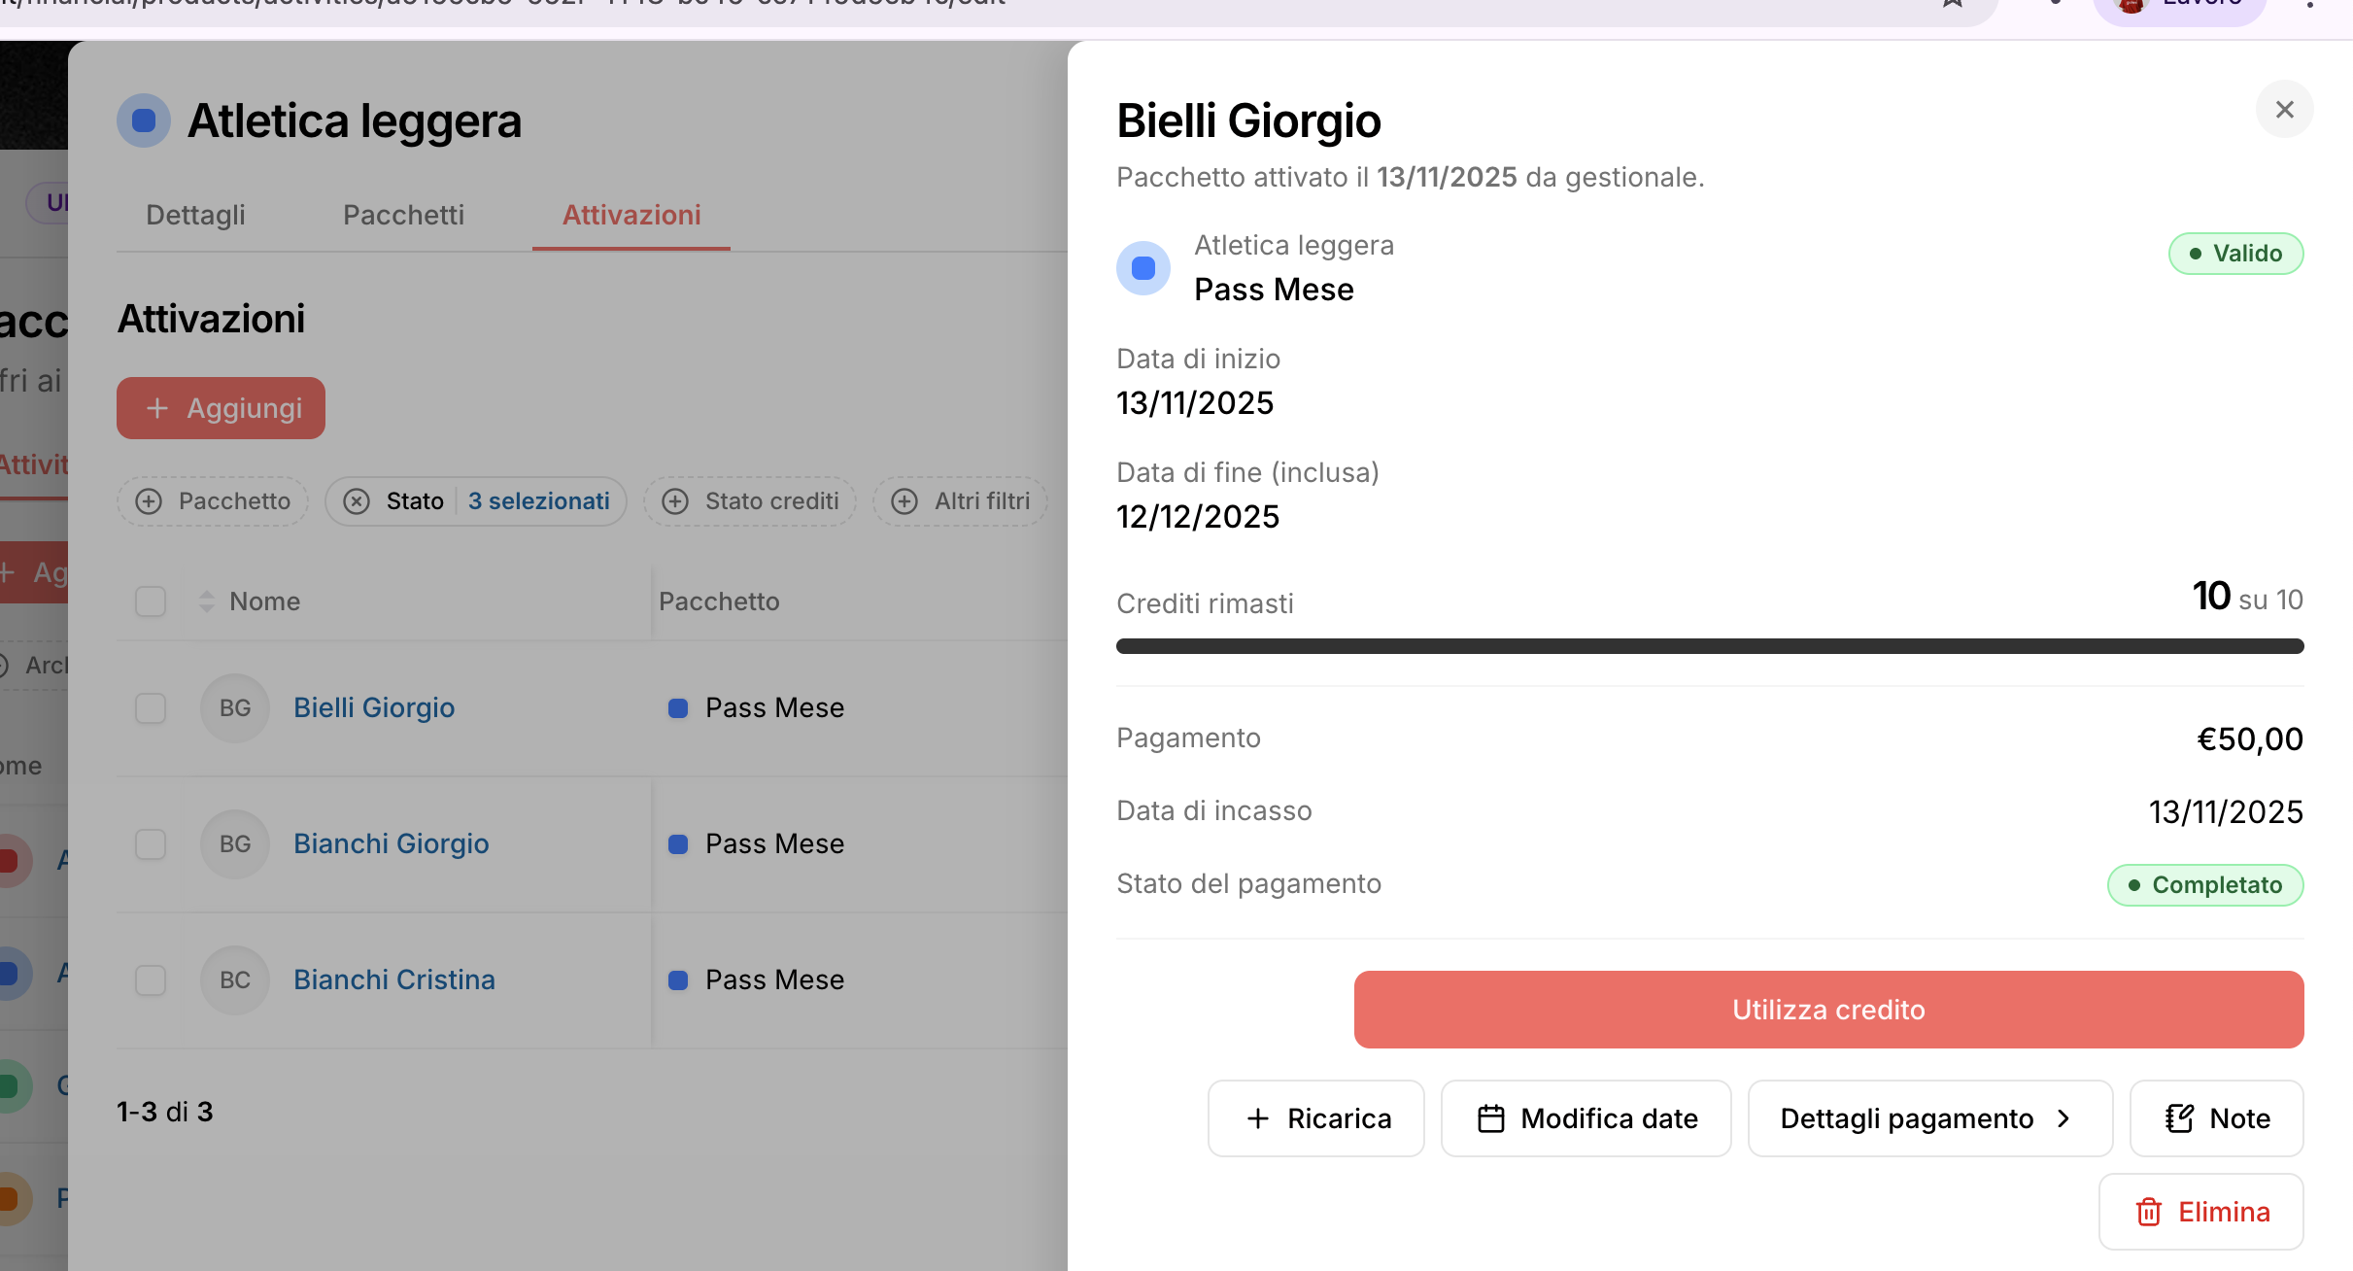Image resolution: width=2353 pixels, height=1271 pixels.
Task: Click the Crediti rimasti progress bar
Action: (x=1709, y=646)
